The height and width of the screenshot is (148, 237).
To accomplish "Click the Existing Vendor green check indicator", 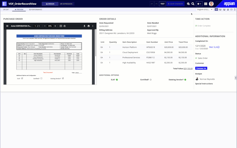I will (x=185, y=80).
